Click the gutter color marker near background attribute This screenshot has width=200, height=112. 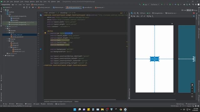(41, 49)
